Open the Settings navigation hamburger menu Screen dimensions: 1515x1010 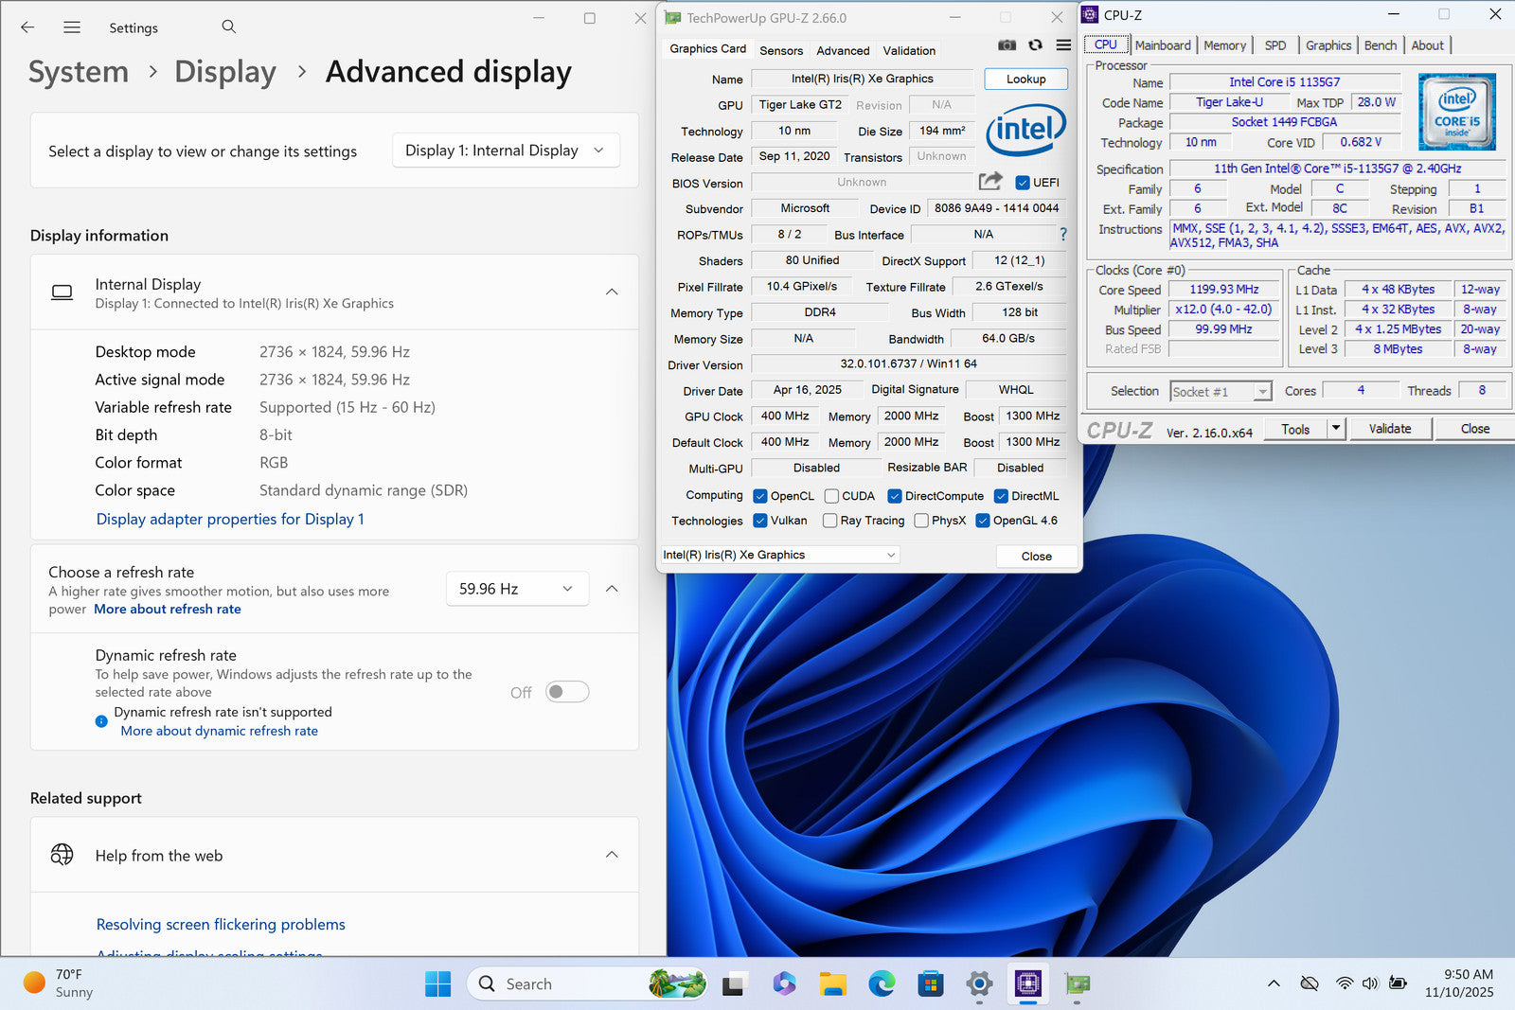pyautogui.click(x=72, y=27)
